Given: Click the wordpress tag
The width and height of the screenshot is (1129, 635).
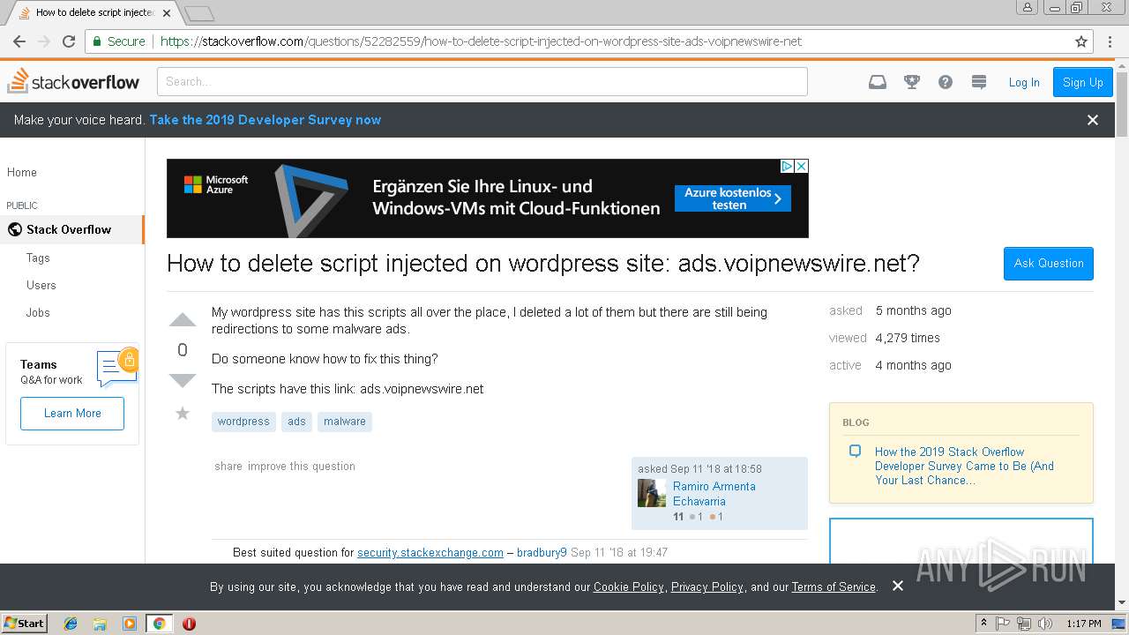Looking at the screenshot, I should click(243, 422).
